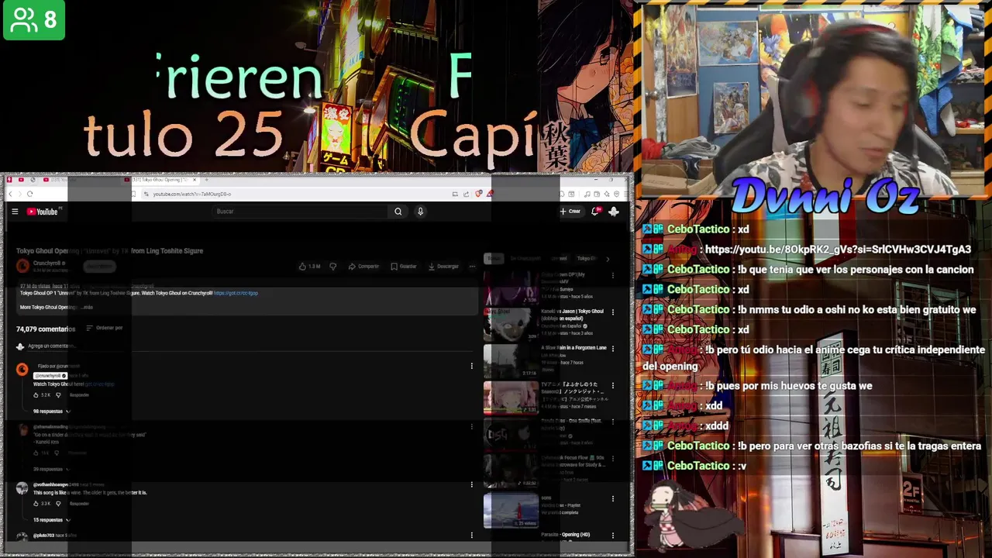Open options for 'song is like a wine' comment
Image resolution: width=992 pixels, height=558 pixels.
[471, 485]
